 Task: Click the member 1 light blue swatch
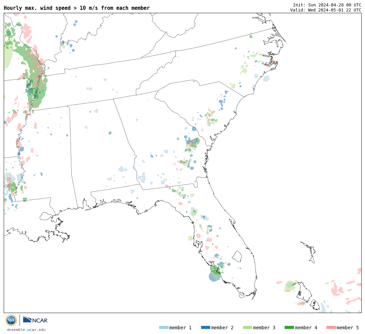point(164,328)
